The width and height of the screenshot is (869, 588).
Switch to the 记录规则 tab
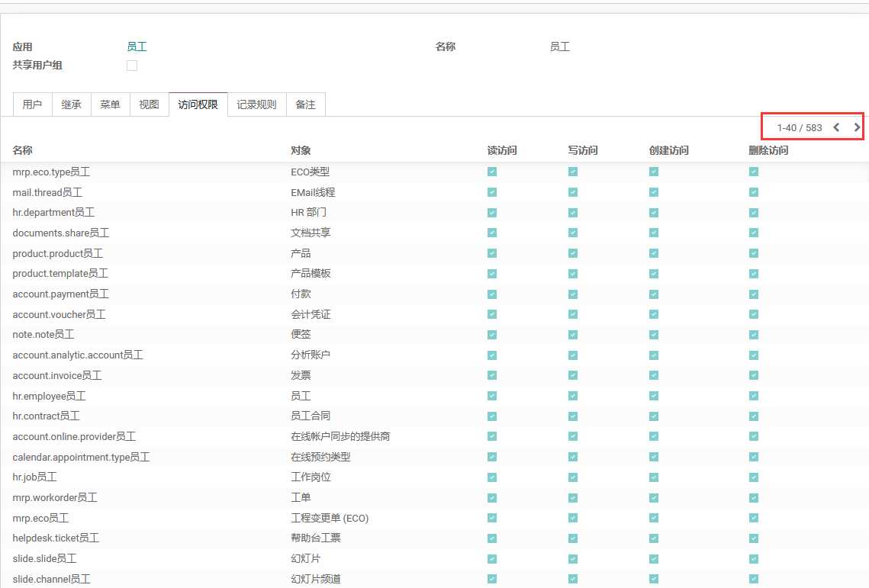(x=256, y=104)
